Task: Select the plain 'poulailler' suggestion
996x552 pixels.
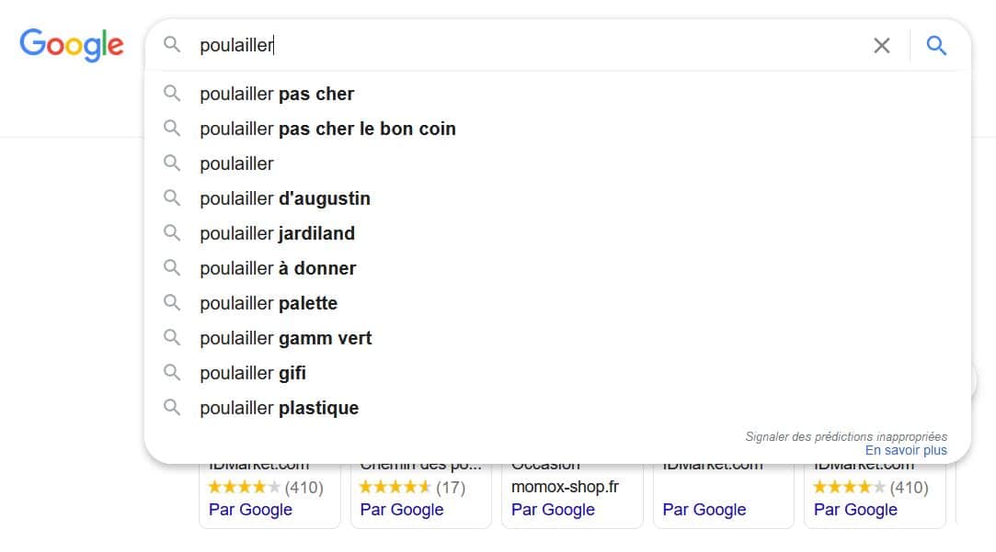Action: [x=237, y=163]
